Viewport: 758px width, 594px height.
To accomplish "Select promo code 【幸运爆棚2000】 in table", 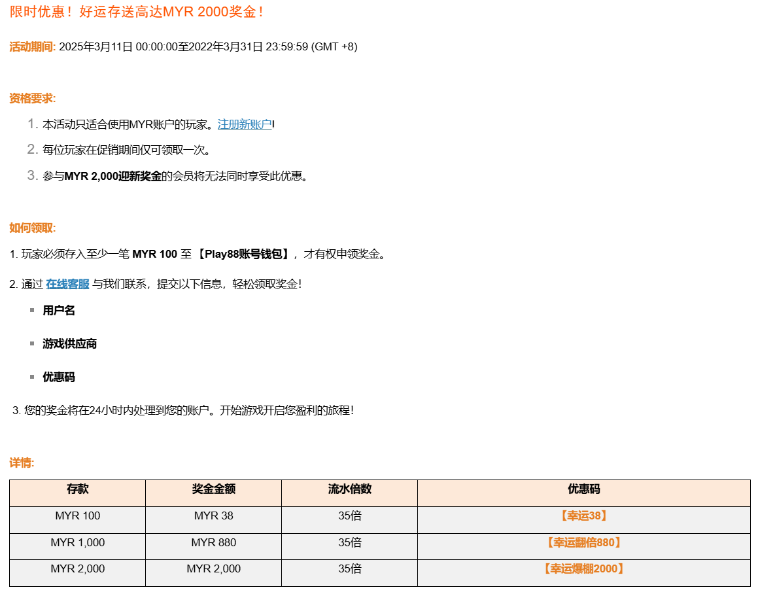I will [583, 569].
